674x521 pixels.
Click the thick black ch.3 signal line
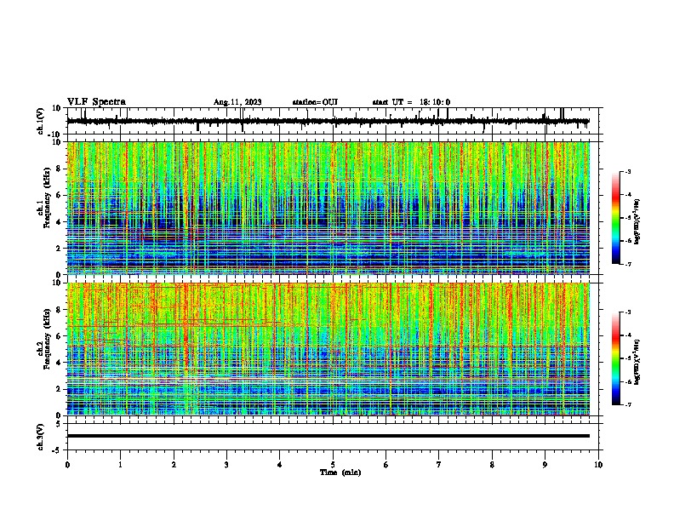(x=328, y=436)
